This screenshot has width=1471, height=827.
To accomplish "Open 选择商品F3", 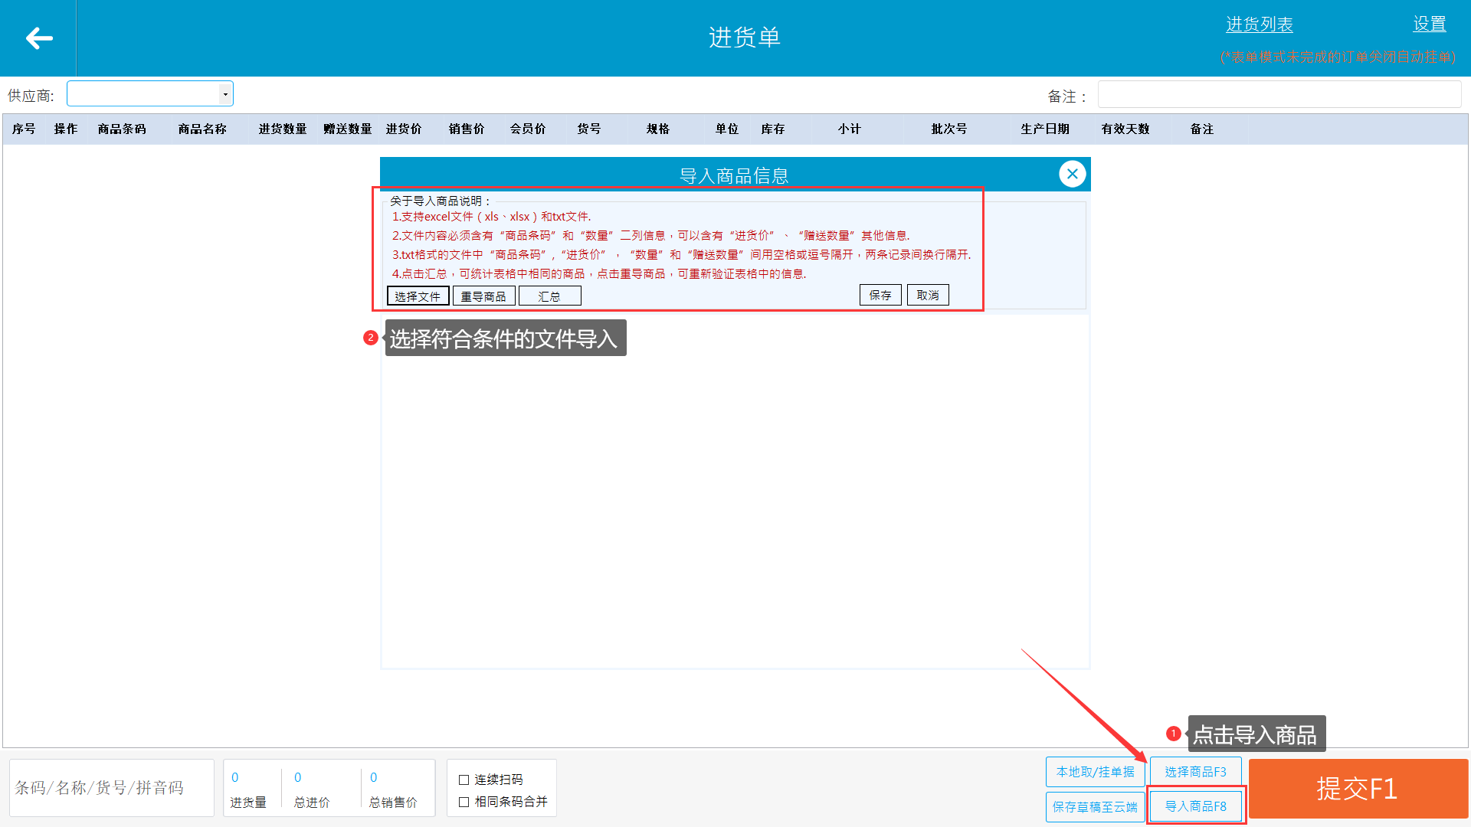I will point(1195,772).
